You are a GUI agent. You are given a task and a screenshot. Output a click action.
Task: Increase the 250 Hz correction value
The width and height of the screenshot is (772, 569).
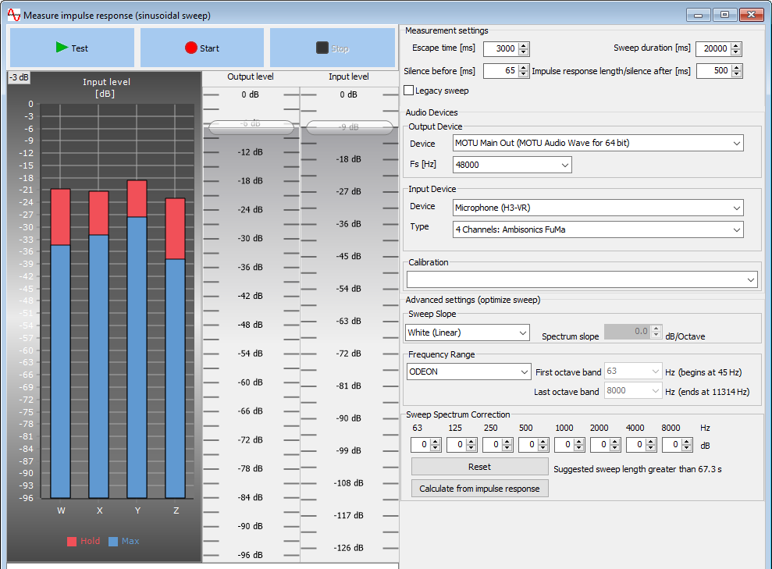coord(507,442)
